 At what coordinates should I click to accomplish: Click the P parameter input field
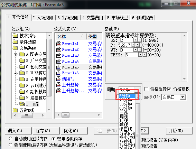tap(124, 45)
